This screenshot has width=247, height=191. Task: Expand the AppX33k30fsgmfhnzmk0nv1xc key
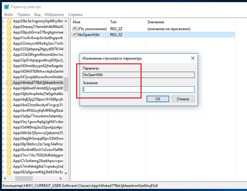point(3,55)
